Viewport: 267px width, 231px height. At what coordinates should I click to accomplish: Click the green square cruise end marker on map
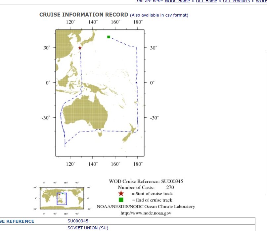[x=109, y=37]
